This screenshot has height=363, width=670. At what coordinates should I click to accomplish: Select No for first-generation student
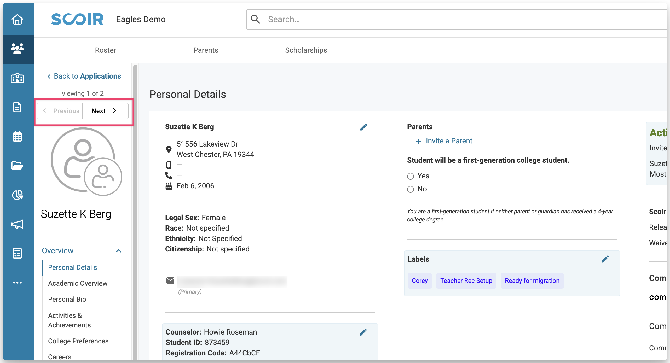pyautogui.click(x=411, y=189)
